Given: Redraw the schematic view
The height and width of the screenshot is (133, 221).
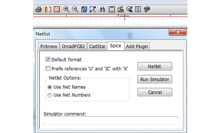Looking at the screenshot, I should tap(84, 9).
